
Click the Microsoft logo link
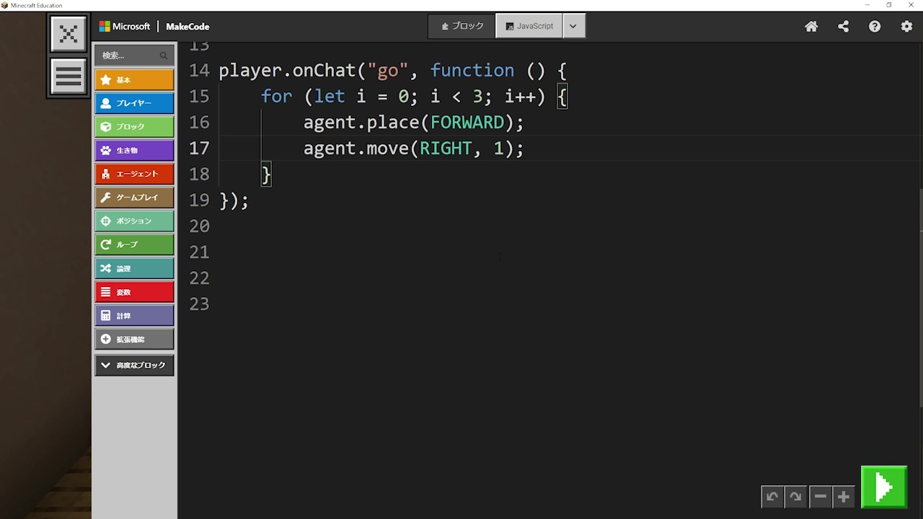[125, 27]
